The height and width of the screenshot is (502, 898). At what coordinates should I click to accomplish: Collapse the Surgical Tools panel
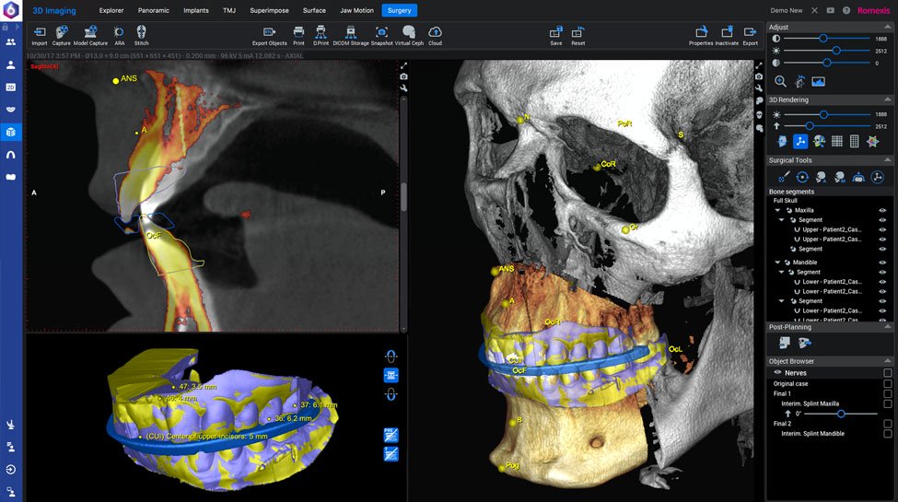888,160
